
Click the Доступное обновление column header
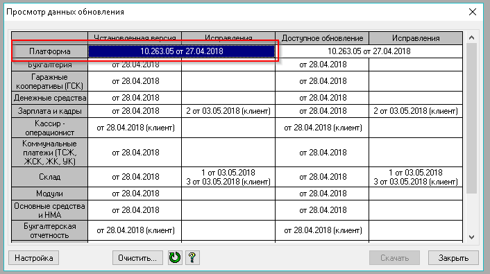click(x=322, y=38)
